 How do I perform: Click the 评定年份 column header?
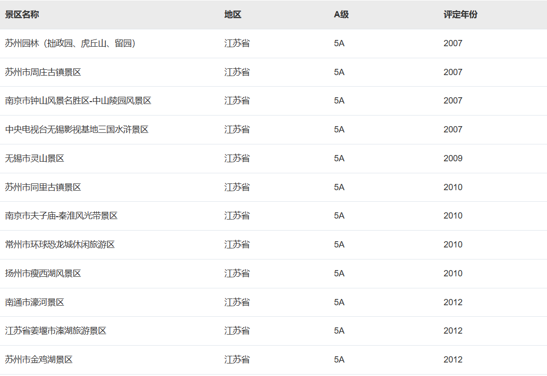(x=460, y=14)
